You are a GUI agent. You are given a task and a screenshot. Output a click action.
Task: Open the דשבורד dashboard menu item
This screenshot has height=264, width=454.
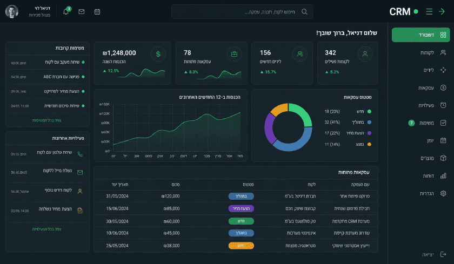coord(420,35)
